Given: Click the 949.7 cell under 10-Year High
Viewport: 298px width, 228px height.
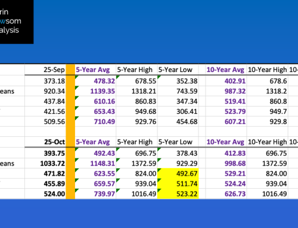Looking at the screenshot, I should 267,111.
